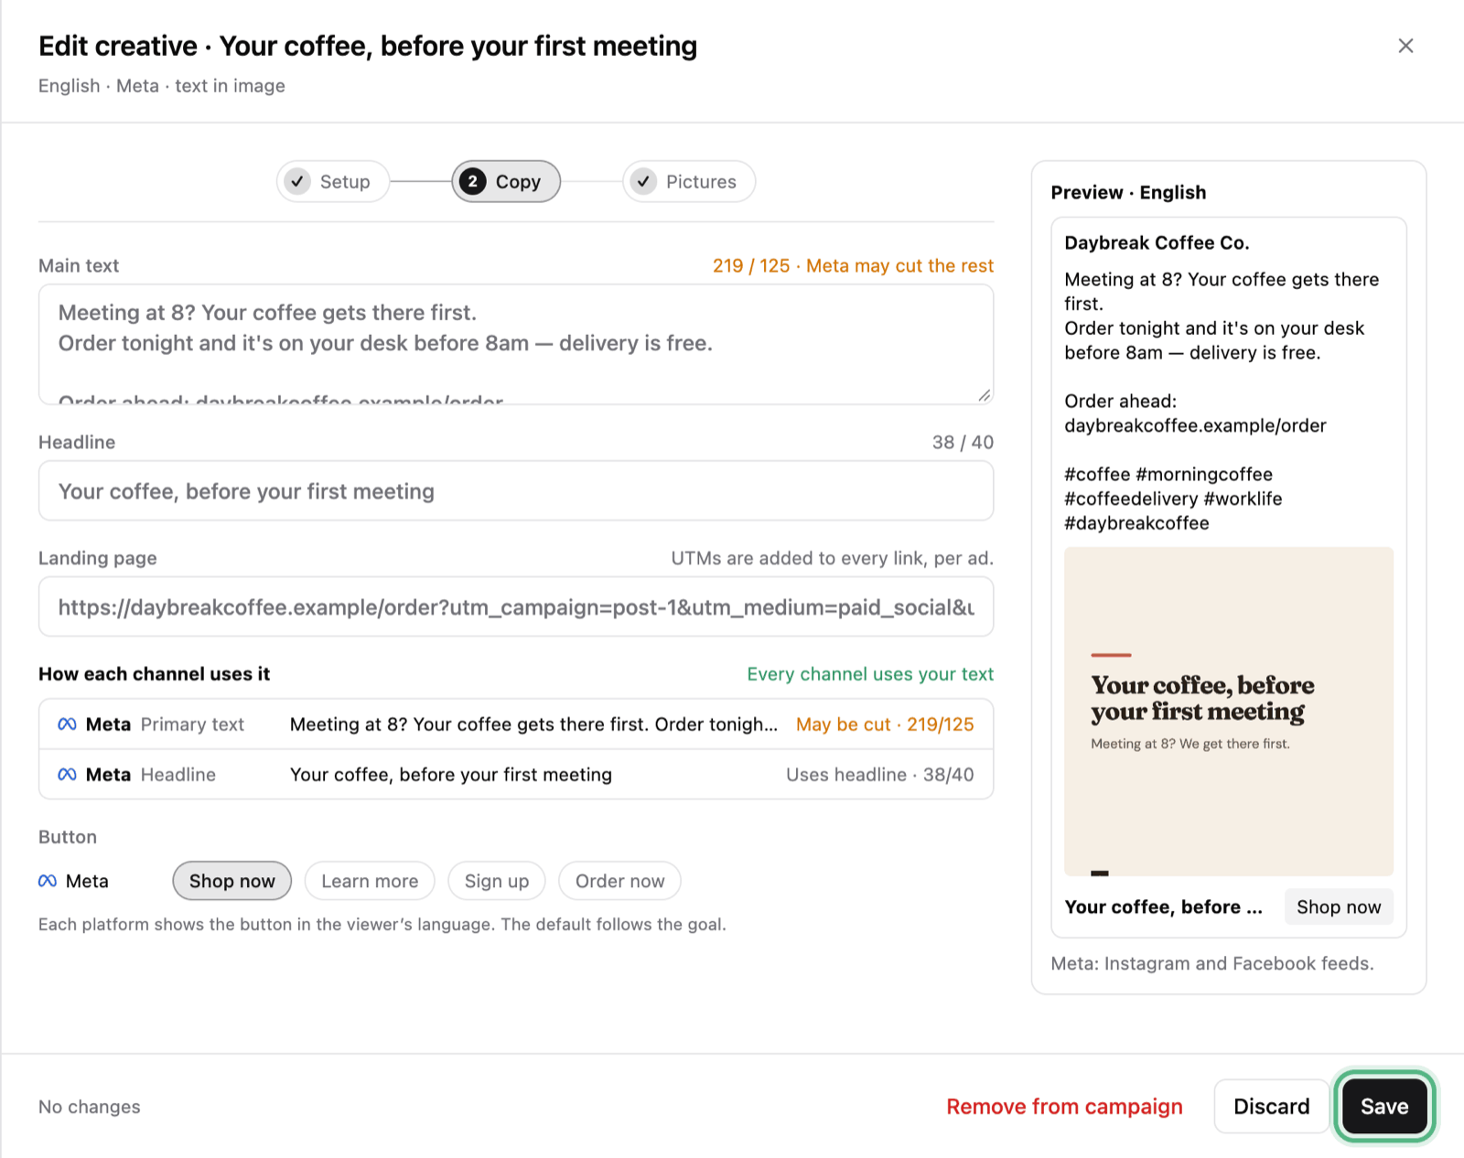The width and height of the screenshot is (1464, 1158).
Task: Click into the Main text field
Action: 516,344
